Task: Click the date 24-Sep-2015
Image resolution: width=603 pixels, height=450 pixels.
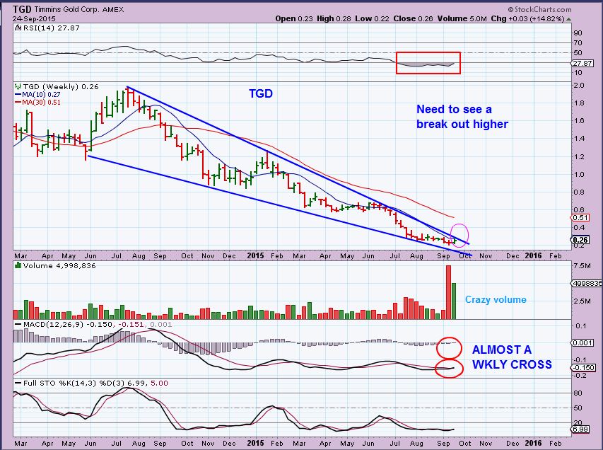Action: [34, 18]
